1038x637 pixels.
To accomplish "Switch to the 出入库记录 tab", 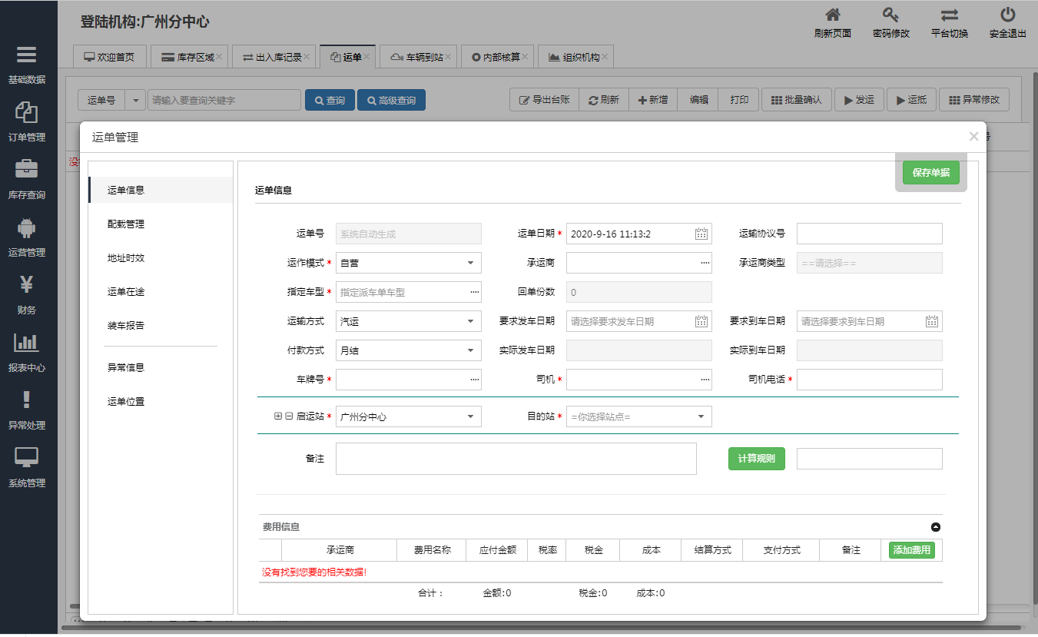I will 276,57.
